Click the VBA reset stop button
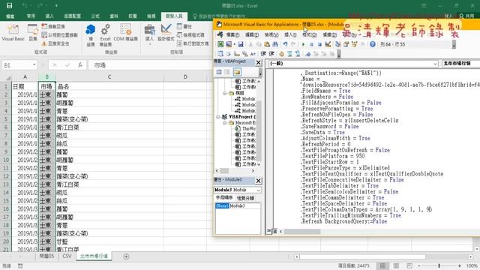480x270 pixels. click(x=319, y=44)
